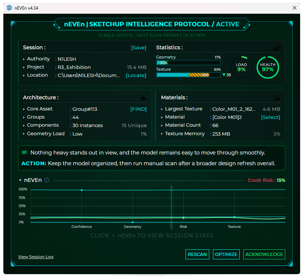The height and width of the screenshot is (276, 302).
Task: Click the LOAD 9% gauge
Action: [x=241, y=67]
